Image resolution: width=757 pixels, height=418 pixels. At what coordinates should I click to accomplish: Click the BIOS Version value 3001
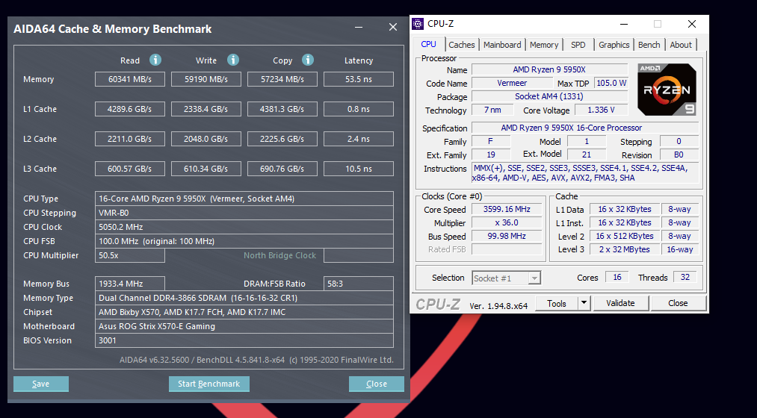[x=244, y=340]
